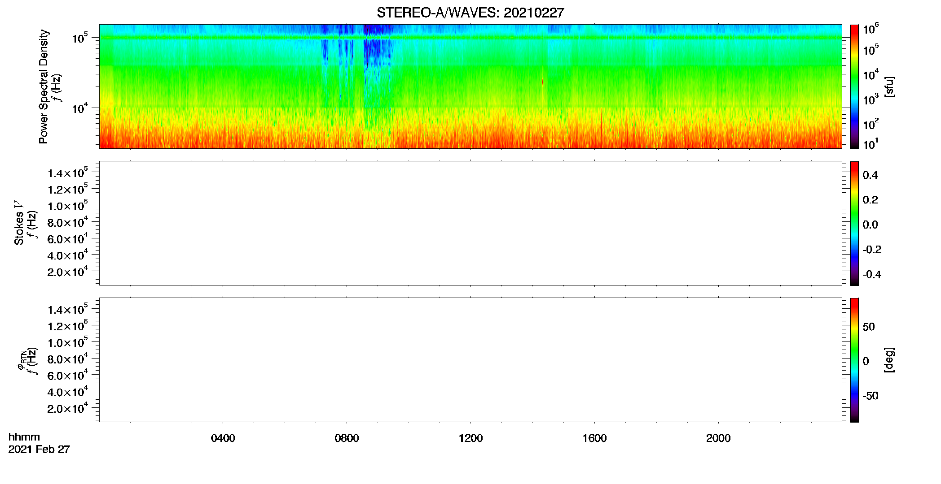Click the 2021 Feb 27 date label
The image size is (941, 484).
pos(39,449)
